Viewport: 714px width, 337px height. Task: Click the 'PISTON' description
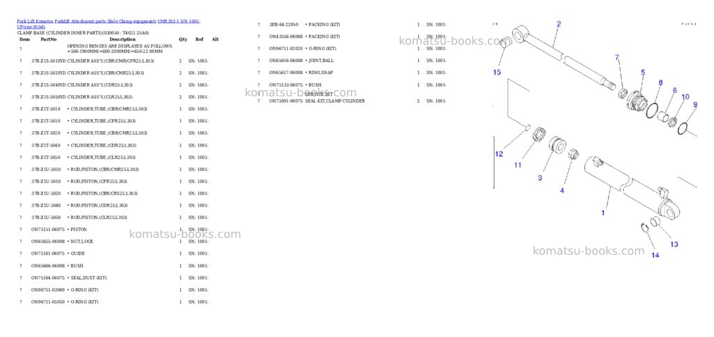click(77, 230)
